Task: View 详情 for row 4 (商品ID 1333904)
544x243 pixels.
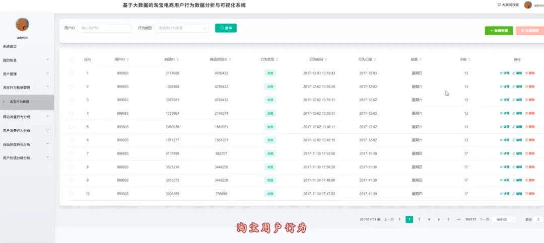Action: 504,113
